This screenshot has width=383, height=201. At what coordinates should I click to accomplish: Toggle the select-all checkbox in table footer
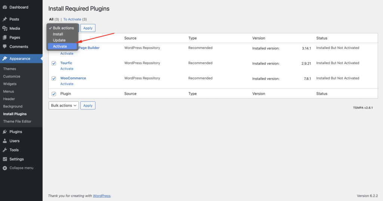click(x=54, y=94)
